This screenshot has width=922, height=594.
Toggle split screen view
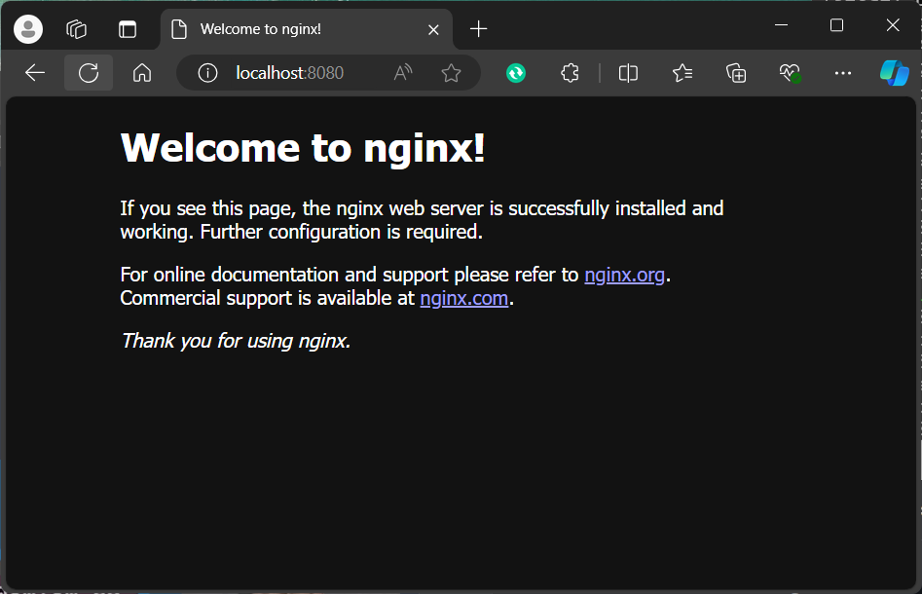(628, 73)
